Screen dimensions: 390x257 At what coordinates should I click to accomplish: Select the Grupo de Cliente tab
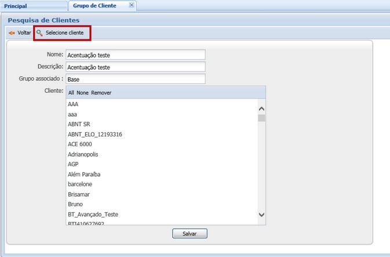tap(94, 6)
